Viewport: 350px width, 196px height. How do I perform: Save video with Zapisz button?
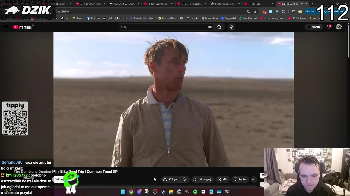[240, 179]
